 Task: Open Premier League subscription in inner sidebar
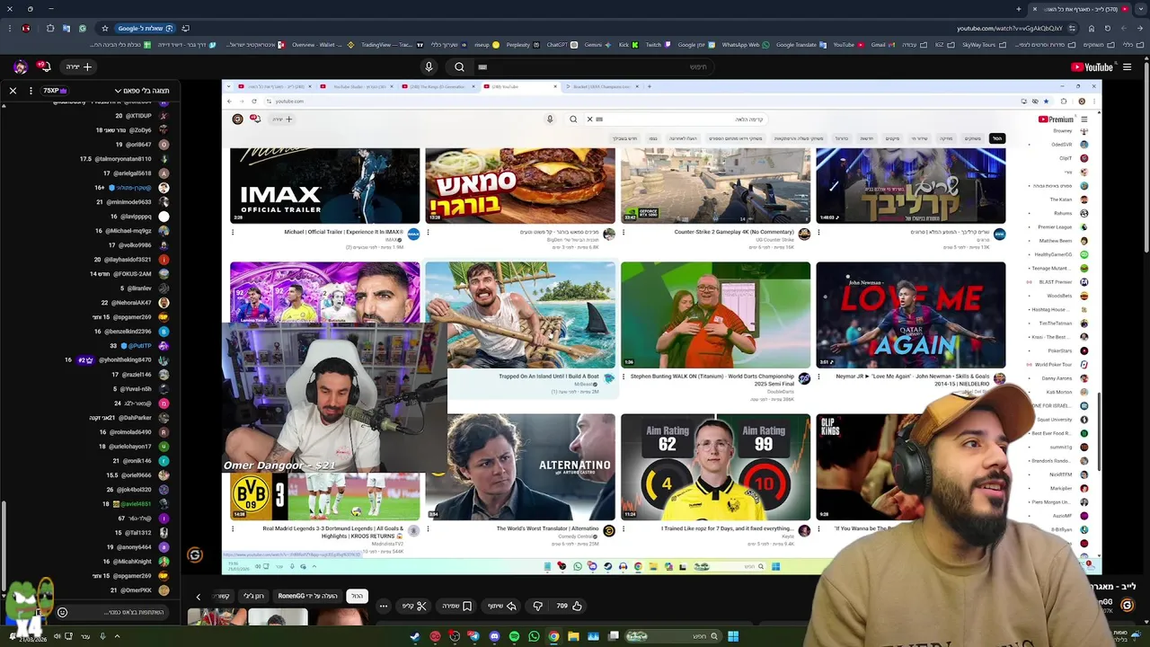[1061, 227]
